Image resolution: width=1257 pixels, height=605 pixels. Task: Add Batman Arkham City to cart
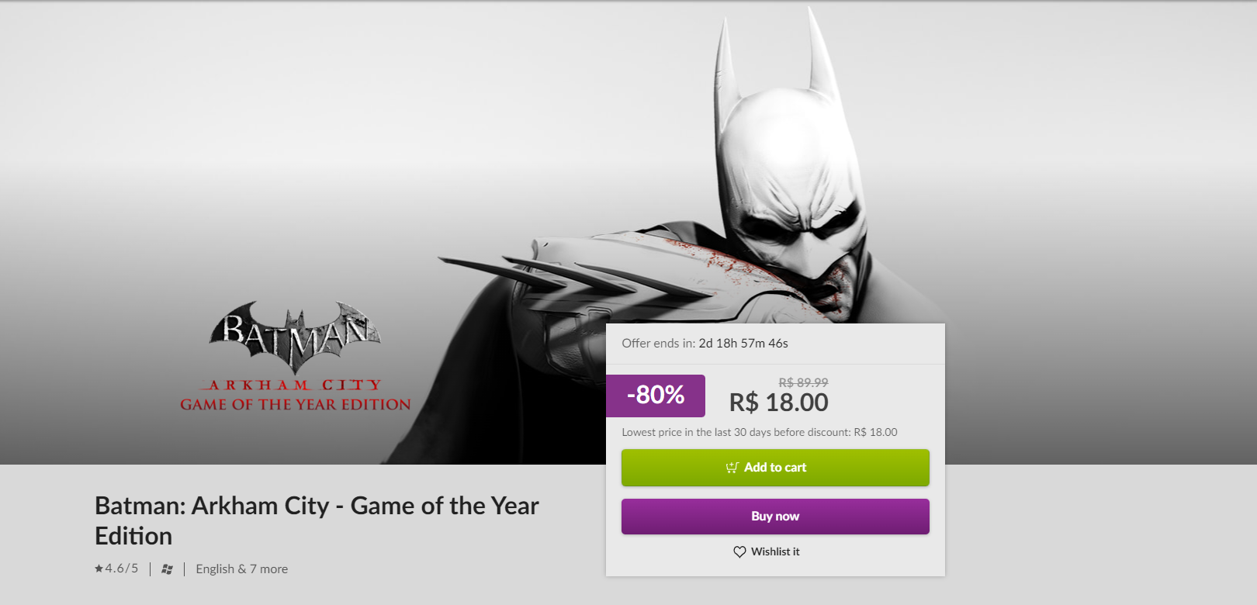(775, 468)
